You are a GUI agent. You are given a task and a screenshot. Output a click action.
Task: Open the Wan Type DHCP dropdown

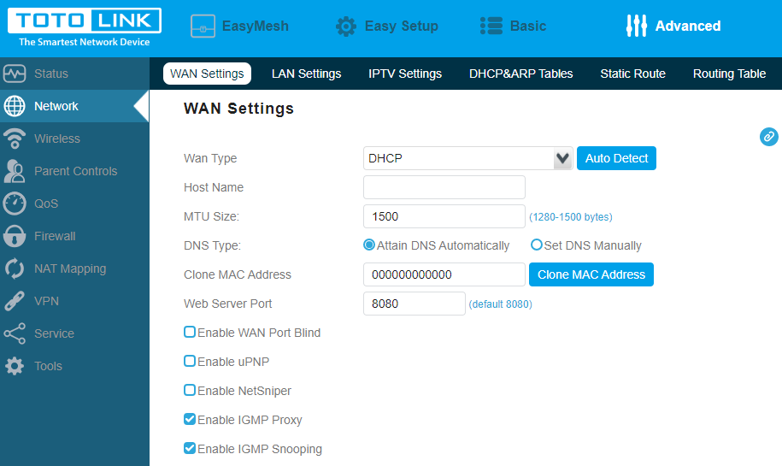(x=467, y=158)
